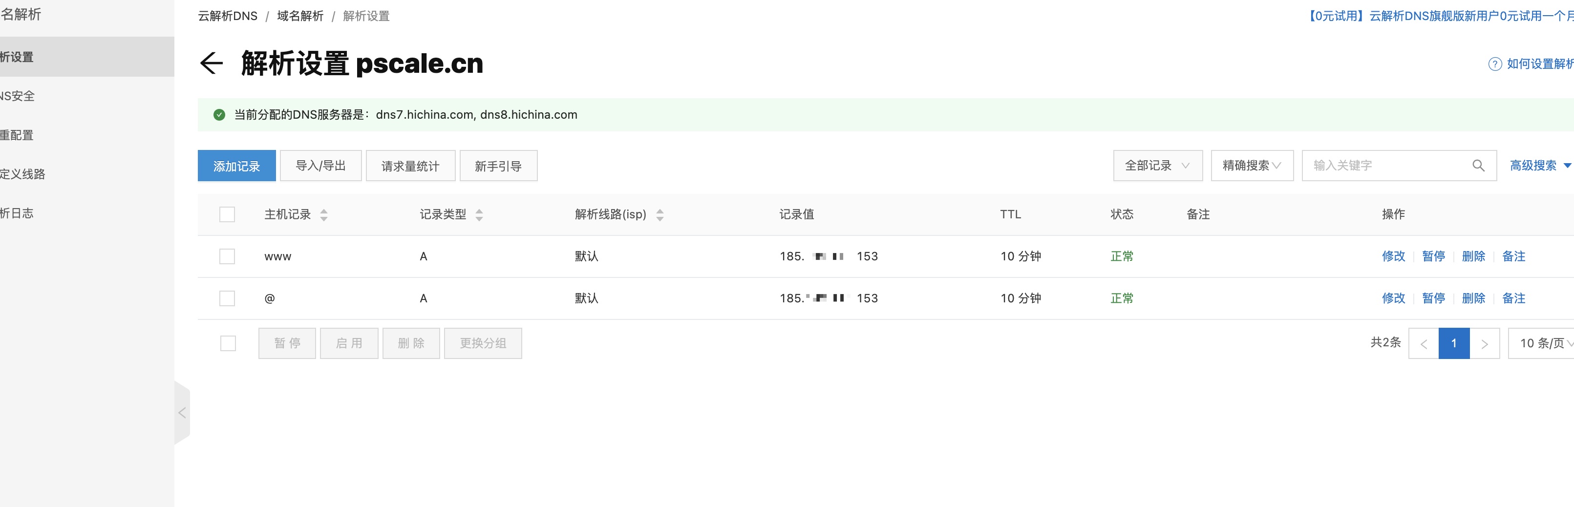Click the 导入/导出 button
1574x507 pixels.
point(321,166)
